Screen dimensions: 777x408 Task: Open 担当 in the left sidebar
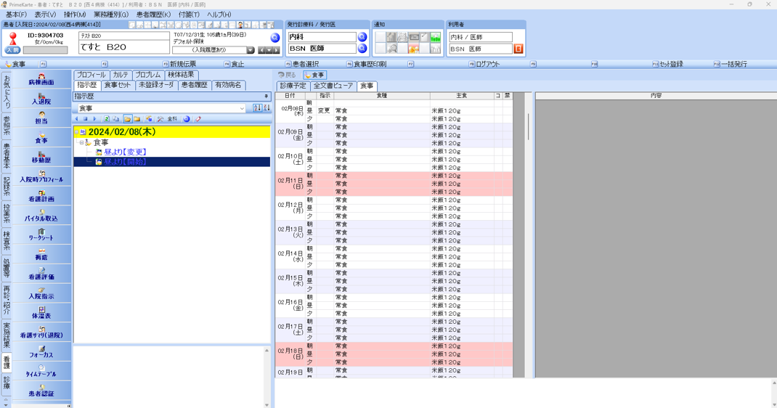(41, 118)
